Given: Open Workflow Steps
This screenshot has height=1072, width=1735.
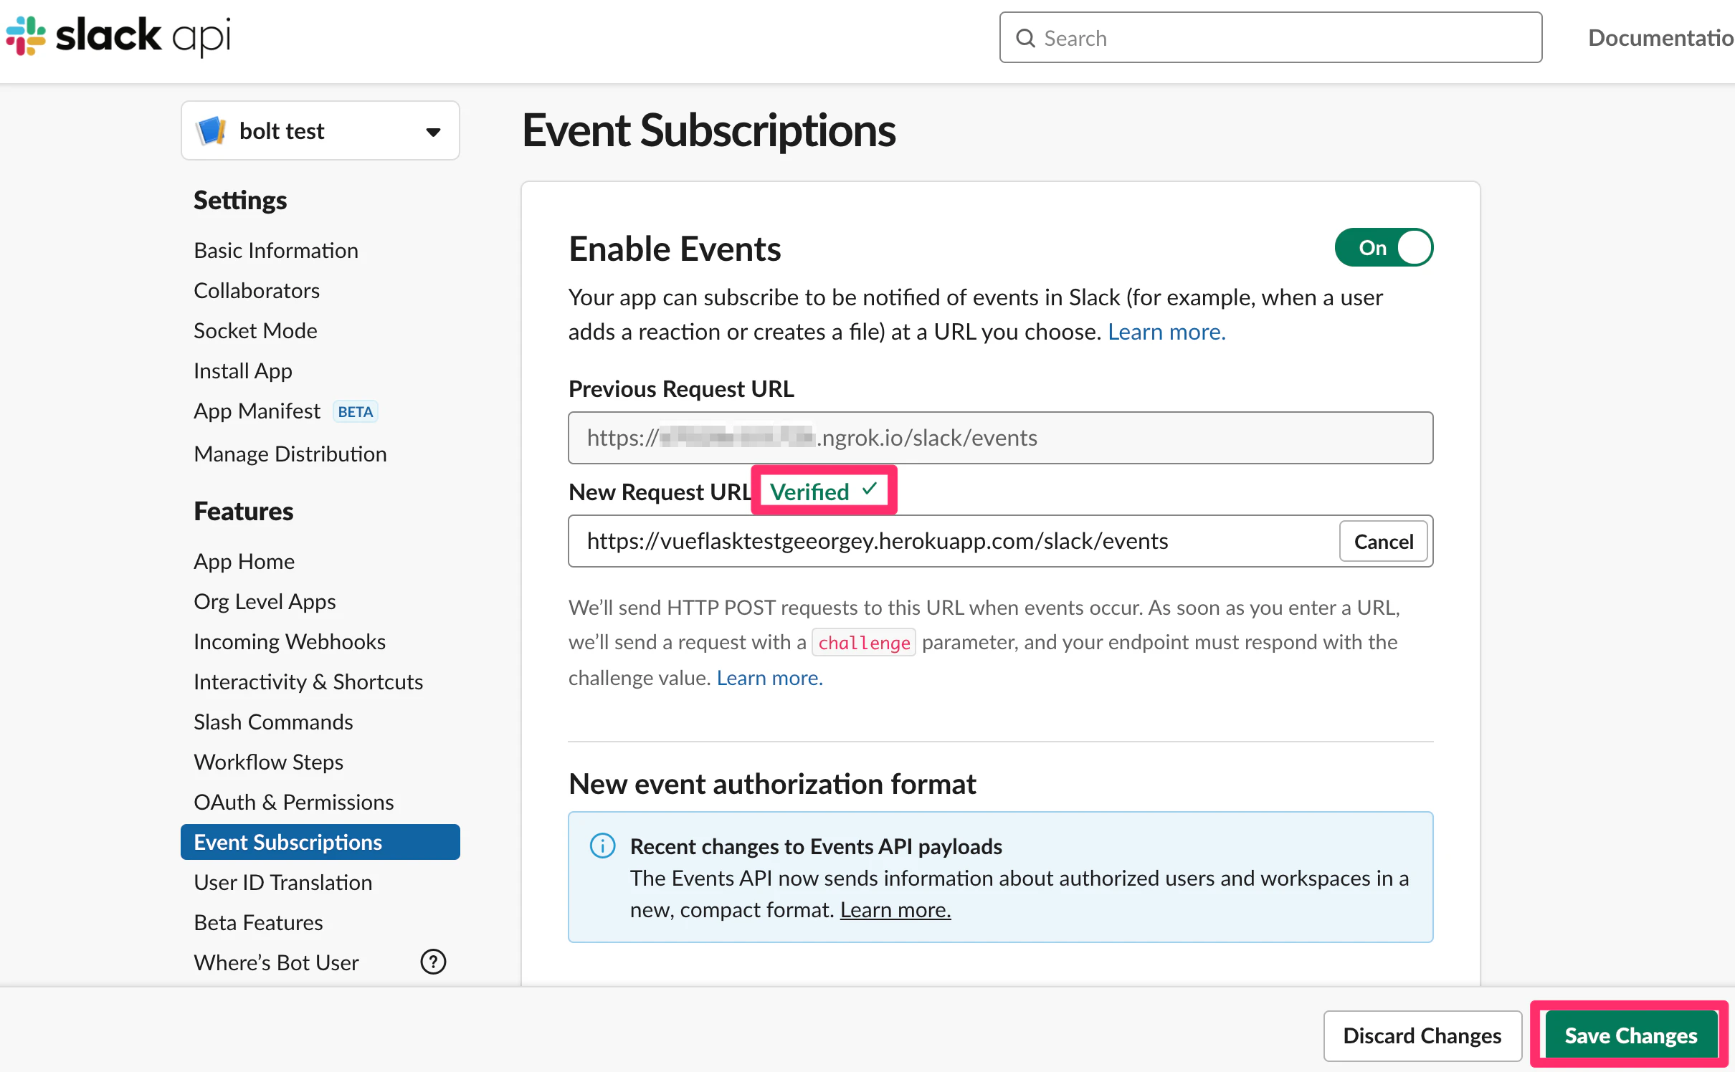Looking at the screenshot, I should 268,762.
